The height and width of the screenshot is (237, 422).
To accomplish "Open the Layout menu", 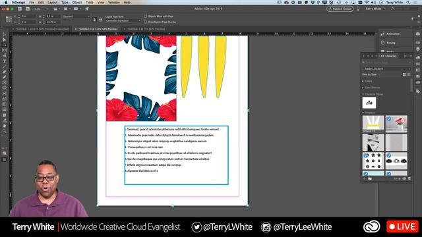I will (52, 3).
